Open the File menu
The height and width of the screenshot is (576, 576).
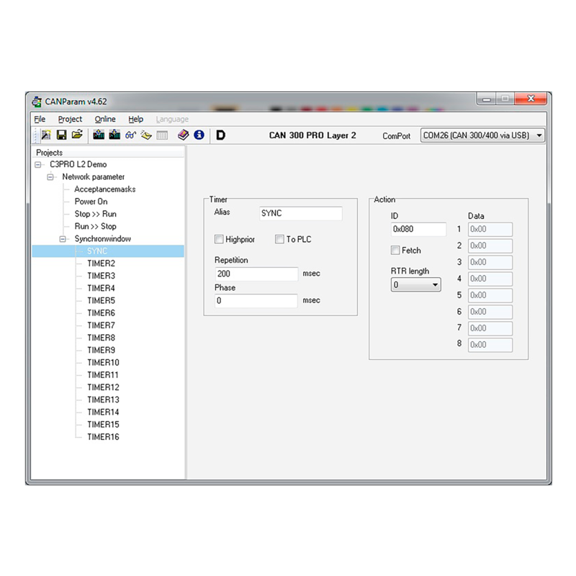pos(40,119)
